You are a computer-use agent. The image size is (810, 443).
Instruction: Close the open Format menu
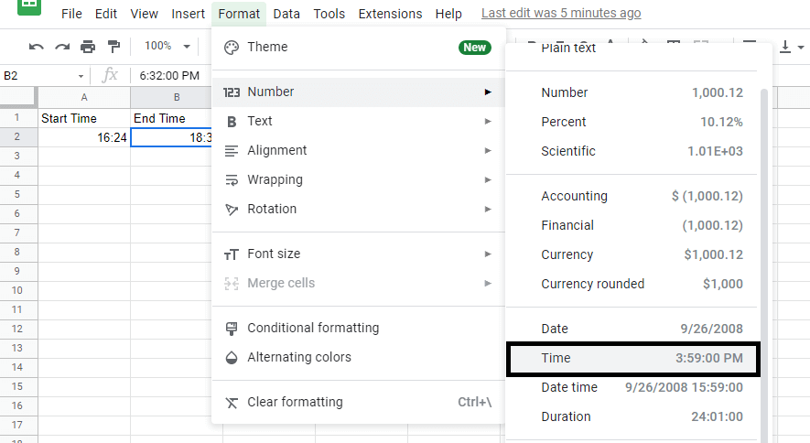[x=239, y=14]
